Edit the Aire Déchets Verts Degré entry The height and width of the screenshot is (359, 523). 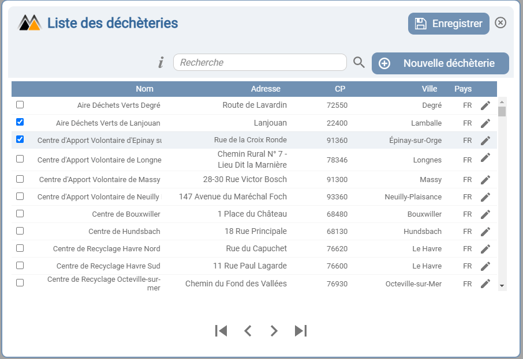485,105
